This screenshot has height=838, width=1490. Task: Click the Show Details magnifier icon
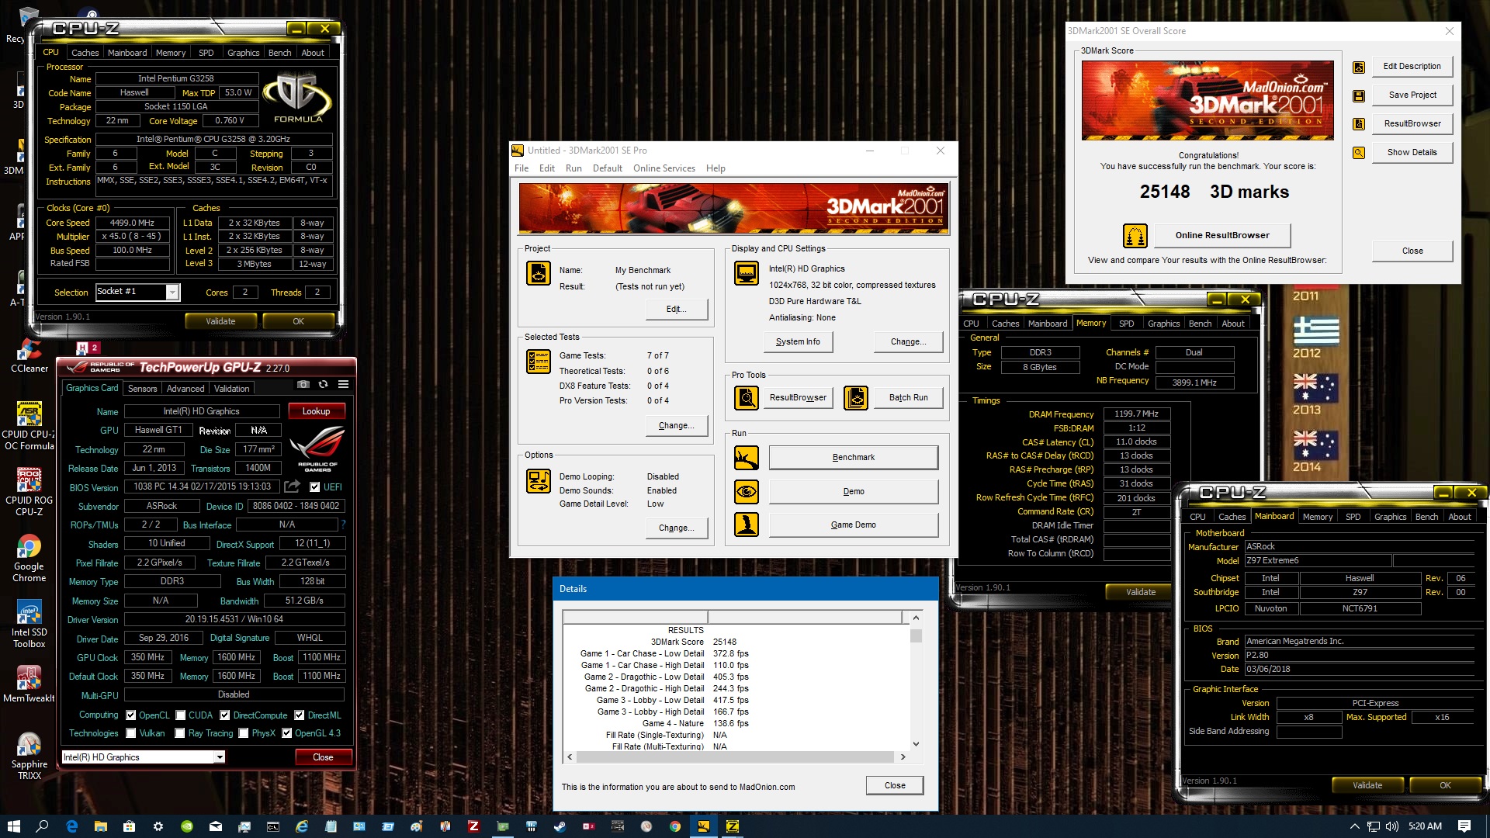pyautogui.click(x=1359, y=153)
